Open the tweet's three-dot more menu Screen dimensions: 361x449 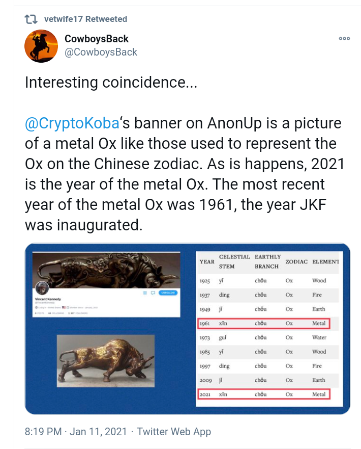click(x=344, y=39)
